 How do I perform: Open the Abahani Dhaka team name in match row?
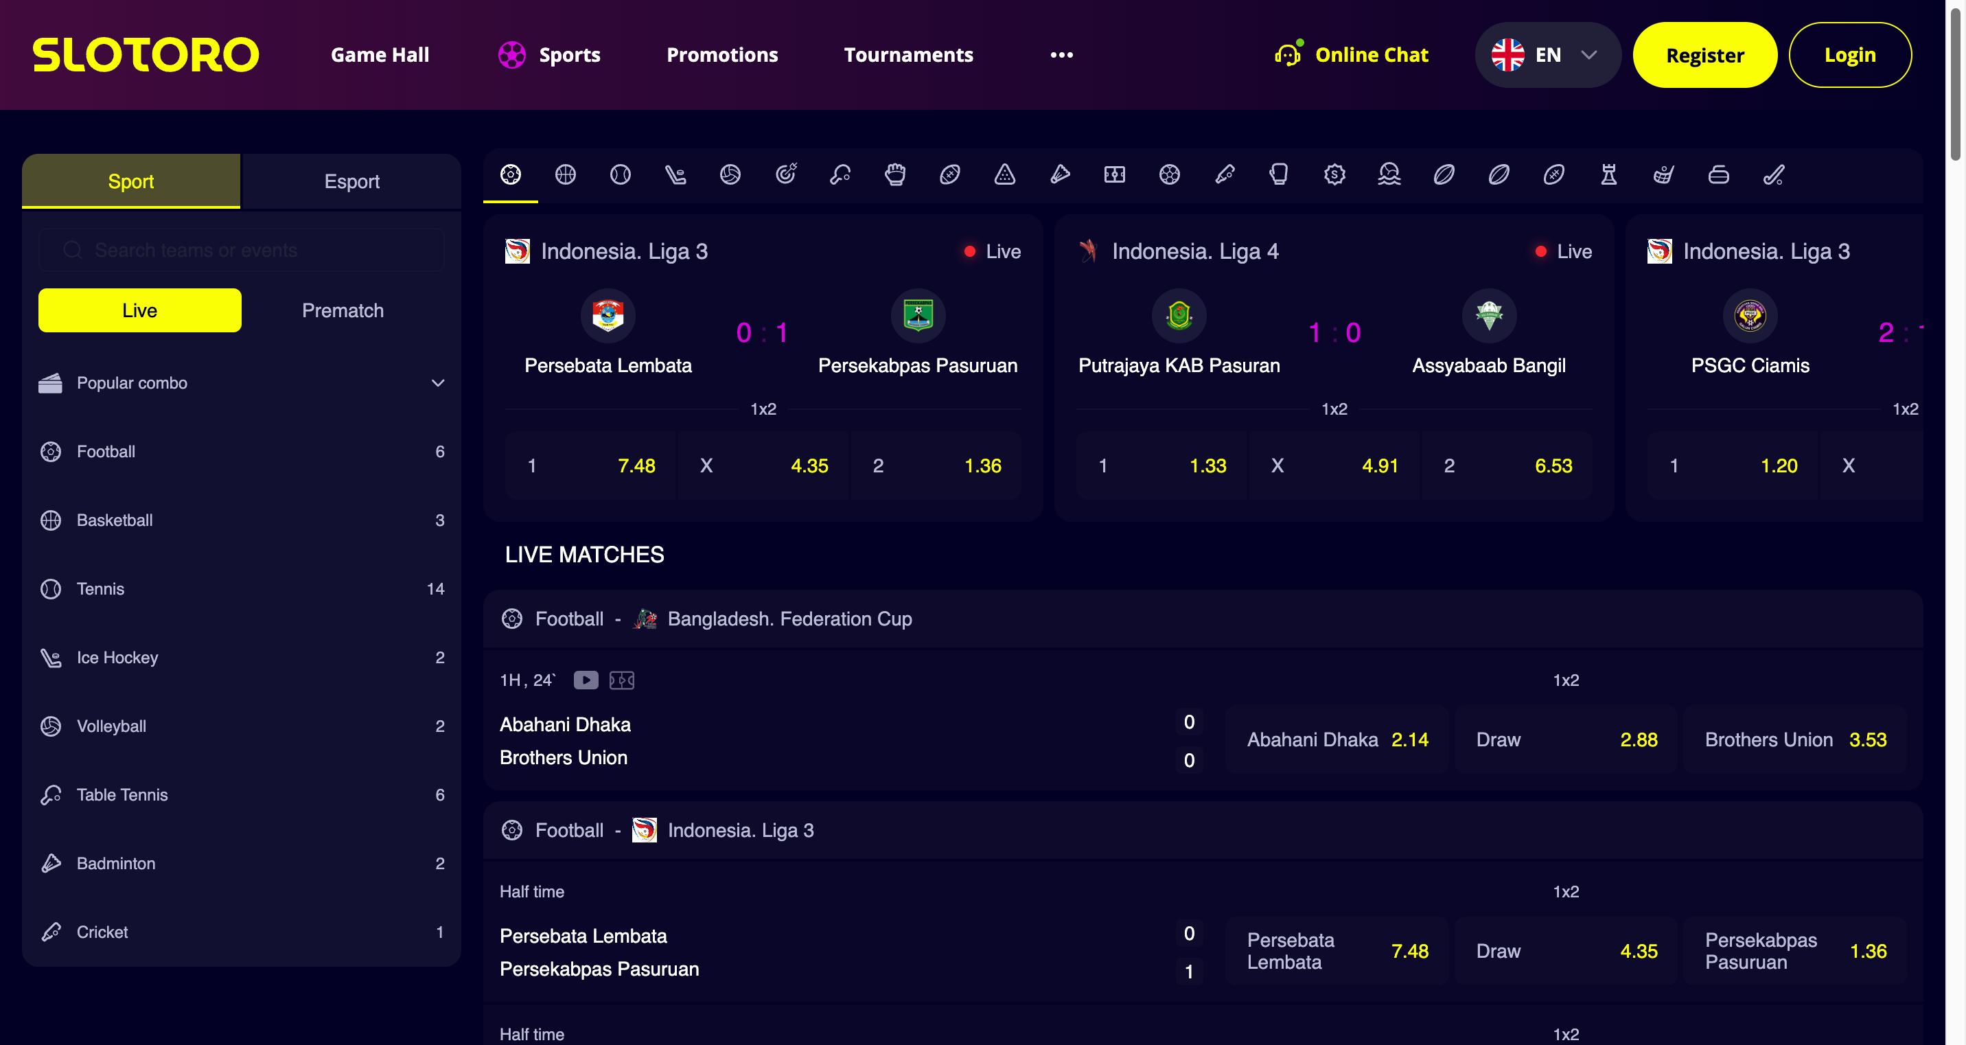pyautogui.click(x=565, y=724)
